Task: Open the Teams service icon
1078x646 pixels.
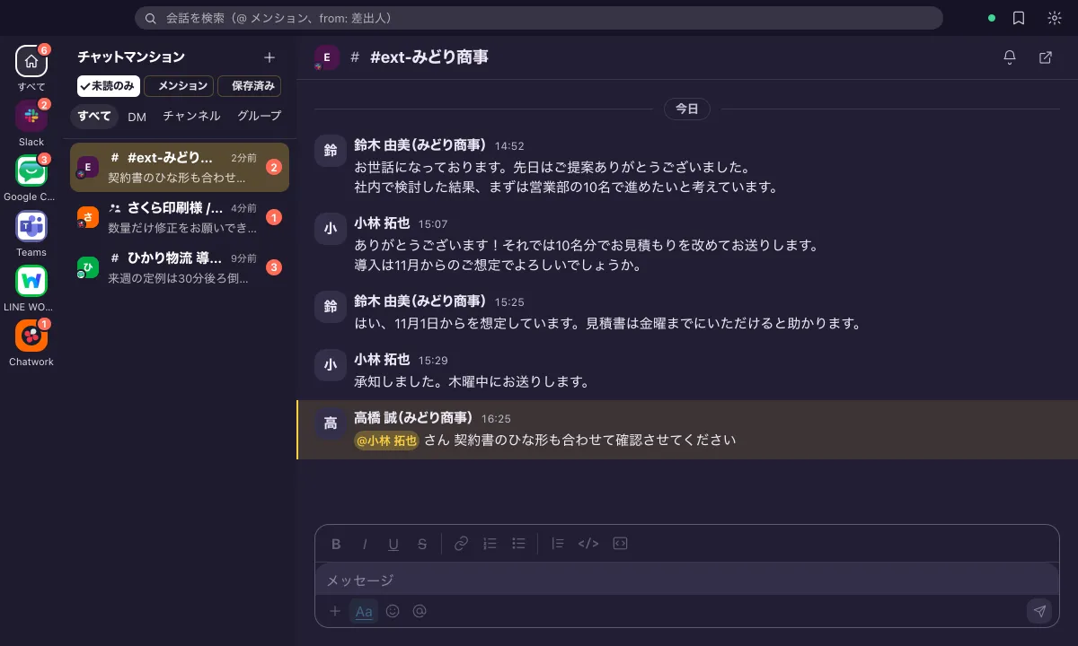Action: click(31, 226)
